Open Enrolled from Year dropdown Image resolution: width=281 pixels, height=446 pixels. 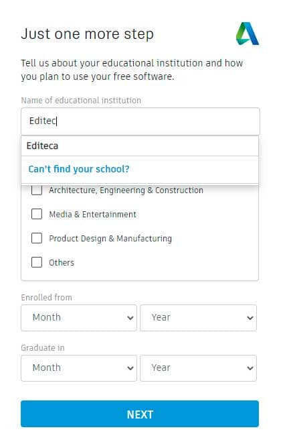pyautogui.click(x=198, y=318)
